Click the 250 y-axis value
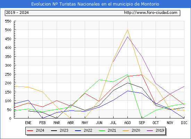This screenshot has height=139, width=191. [8, 74]
